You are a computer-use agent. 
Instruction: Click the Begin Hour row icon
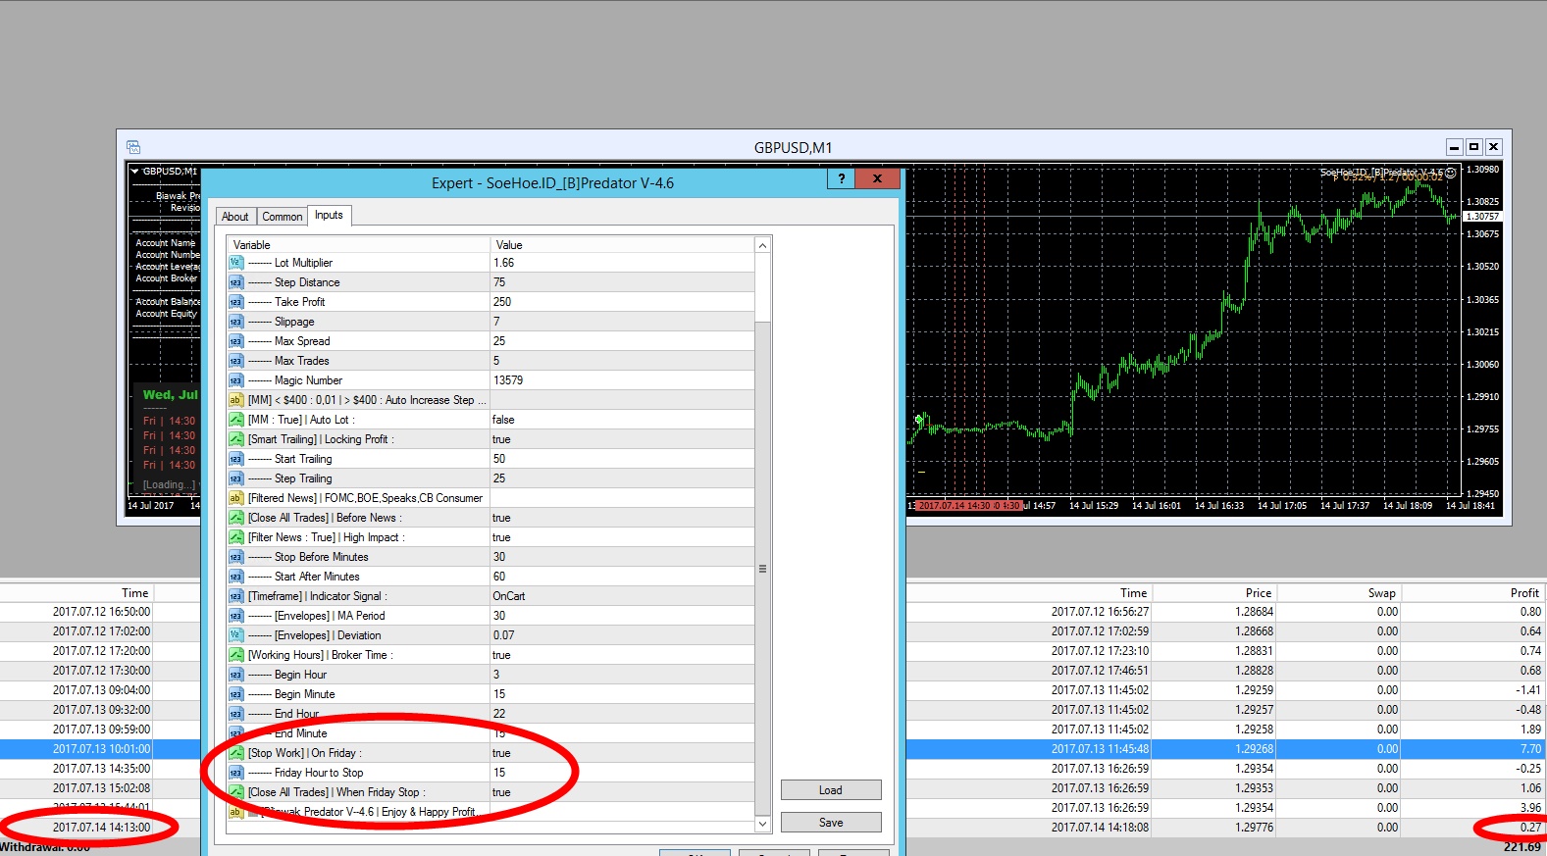tap(235, 675)
